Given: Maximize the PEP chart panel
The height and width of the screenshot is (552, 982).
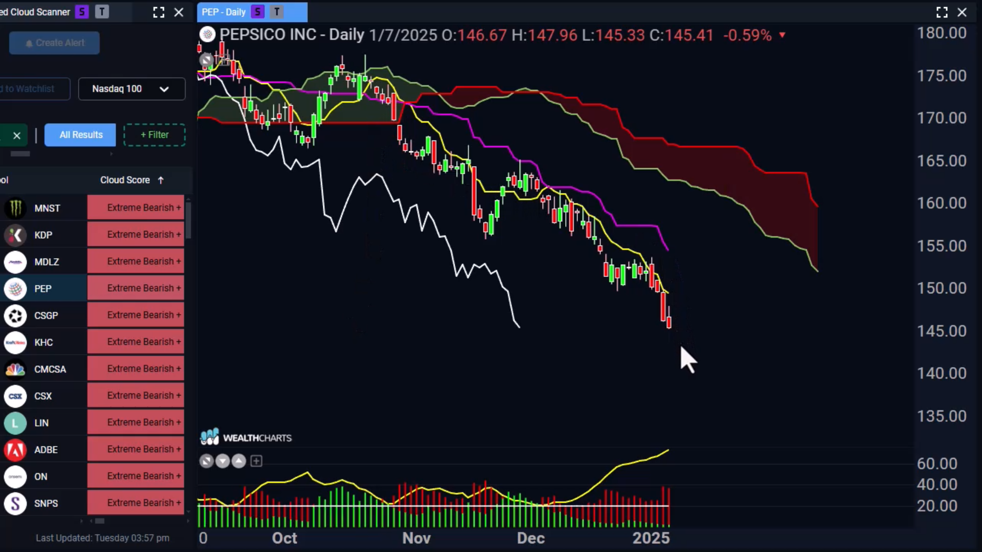Looking at the screenshot, I should click(x=942, y=12).
